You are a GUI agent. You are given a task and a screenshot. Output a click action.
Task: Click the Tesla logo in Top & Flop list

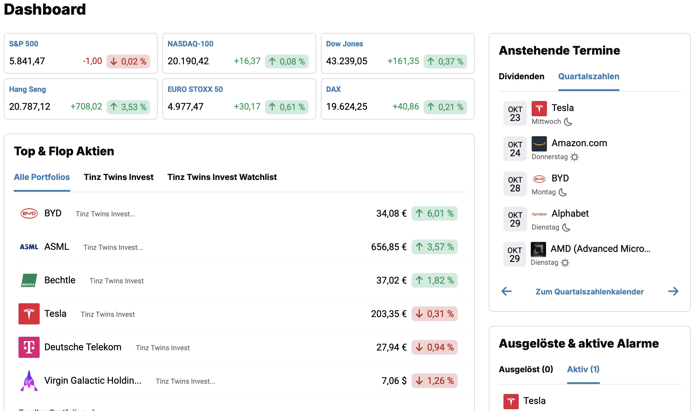[x=29, y=314]
